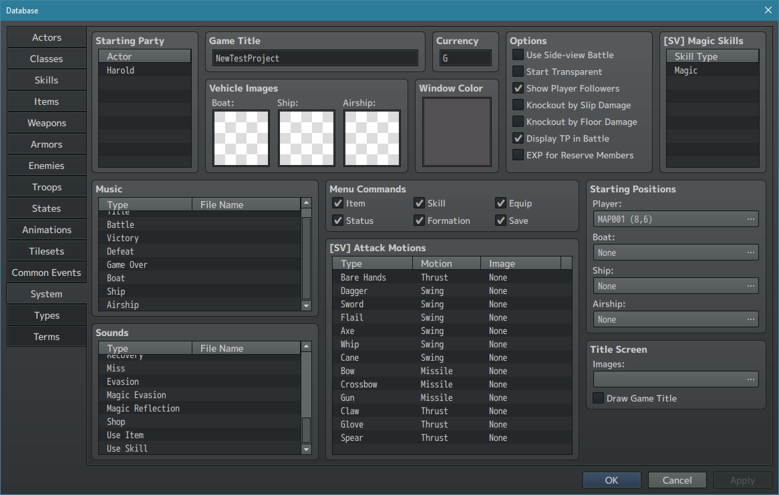Image resolution: width=779 pixels, height=495 pixels.
Task: Switch to the Types tab
Action: tap(47, 315)
